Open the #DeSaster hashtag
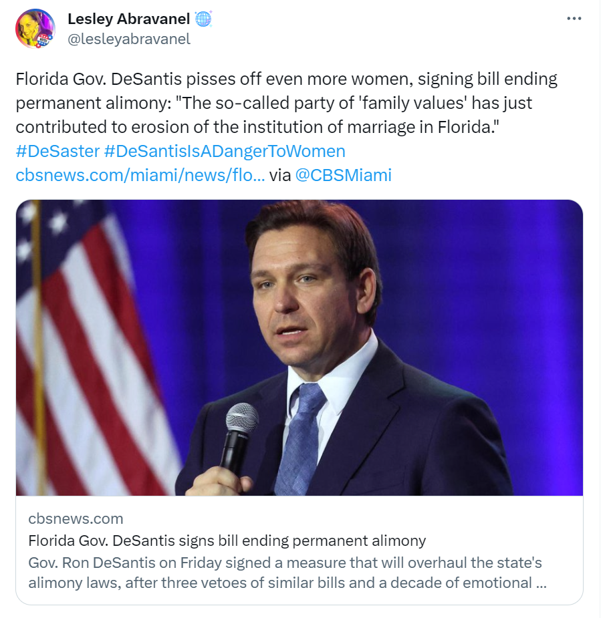 click(57, 152)
